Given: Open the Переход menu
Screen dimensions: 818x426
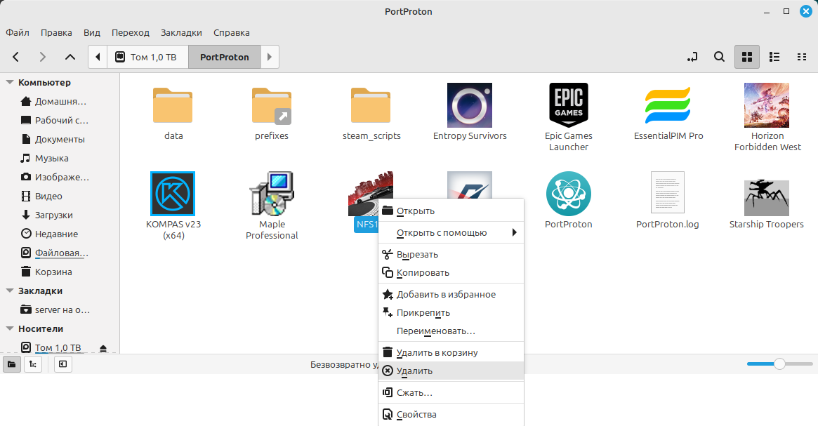Looking at the screenshot, I should (x=131, y=32).
